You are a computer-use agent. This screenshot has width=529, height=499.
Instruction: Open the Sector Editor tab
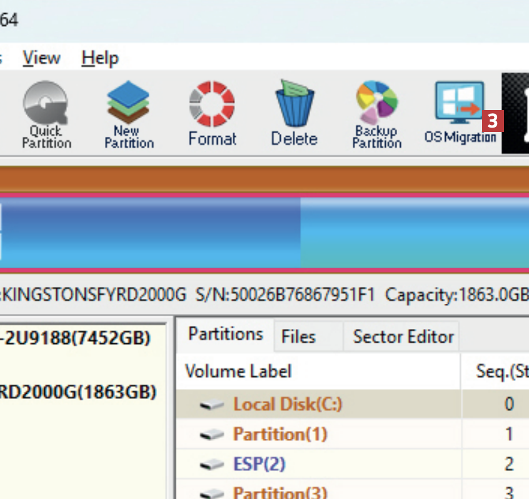click(403, 337)
